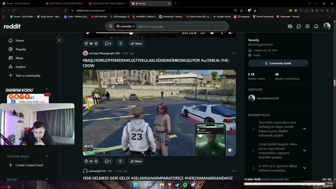This screenshot has height=189, width=336.
Task: Reload the current page
Action: pyautogui.click(x=14, y=10)
